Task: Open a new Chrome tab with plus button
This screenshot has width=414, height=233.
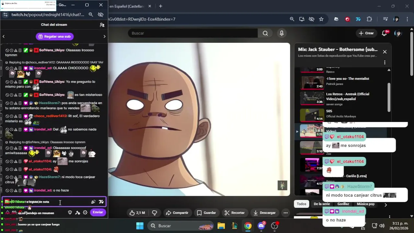Action: point(160,6)
